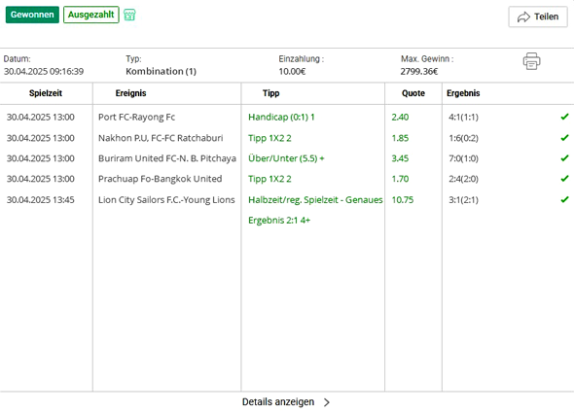Click the result 2:4(2:0)
Screen dimensions: 574x413
click(463, 179)
